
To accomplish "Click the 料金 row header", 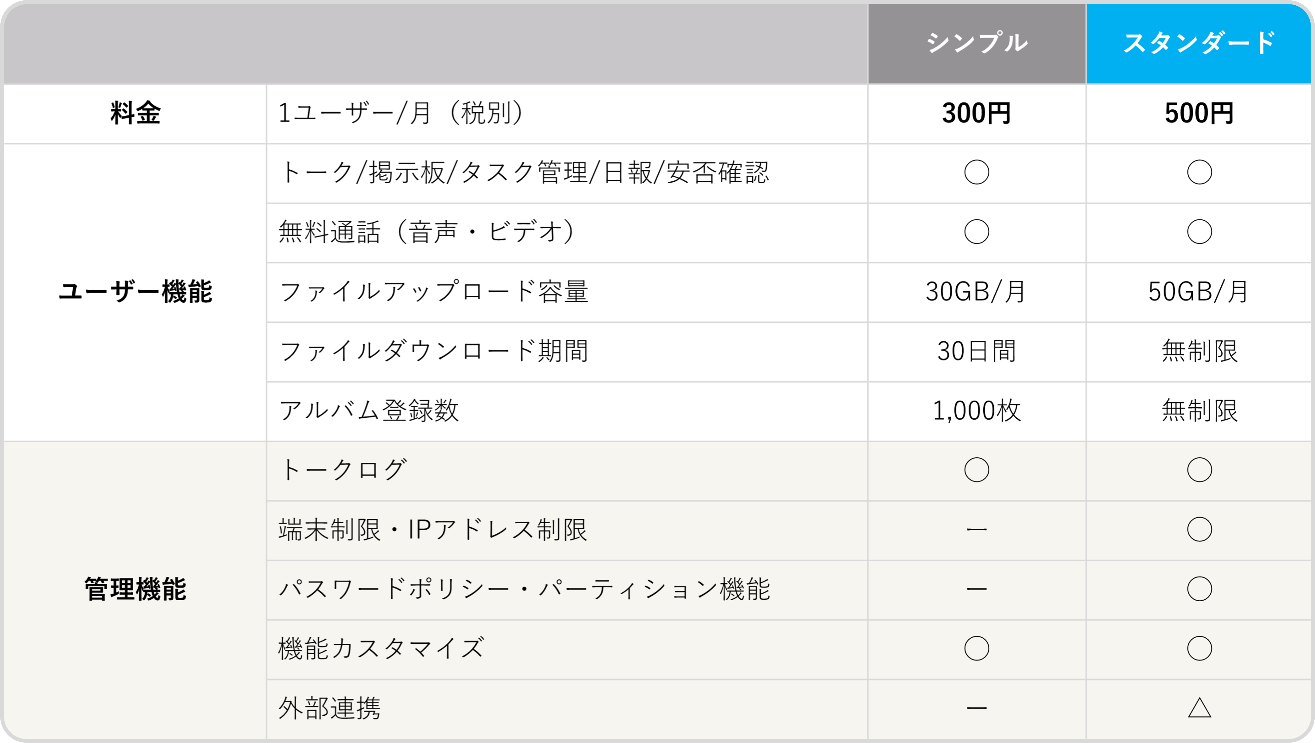I will pos(135,113).
